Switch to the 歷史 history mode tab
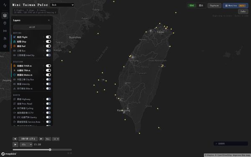This screenshot has width=251, height=157. point(201,5)
